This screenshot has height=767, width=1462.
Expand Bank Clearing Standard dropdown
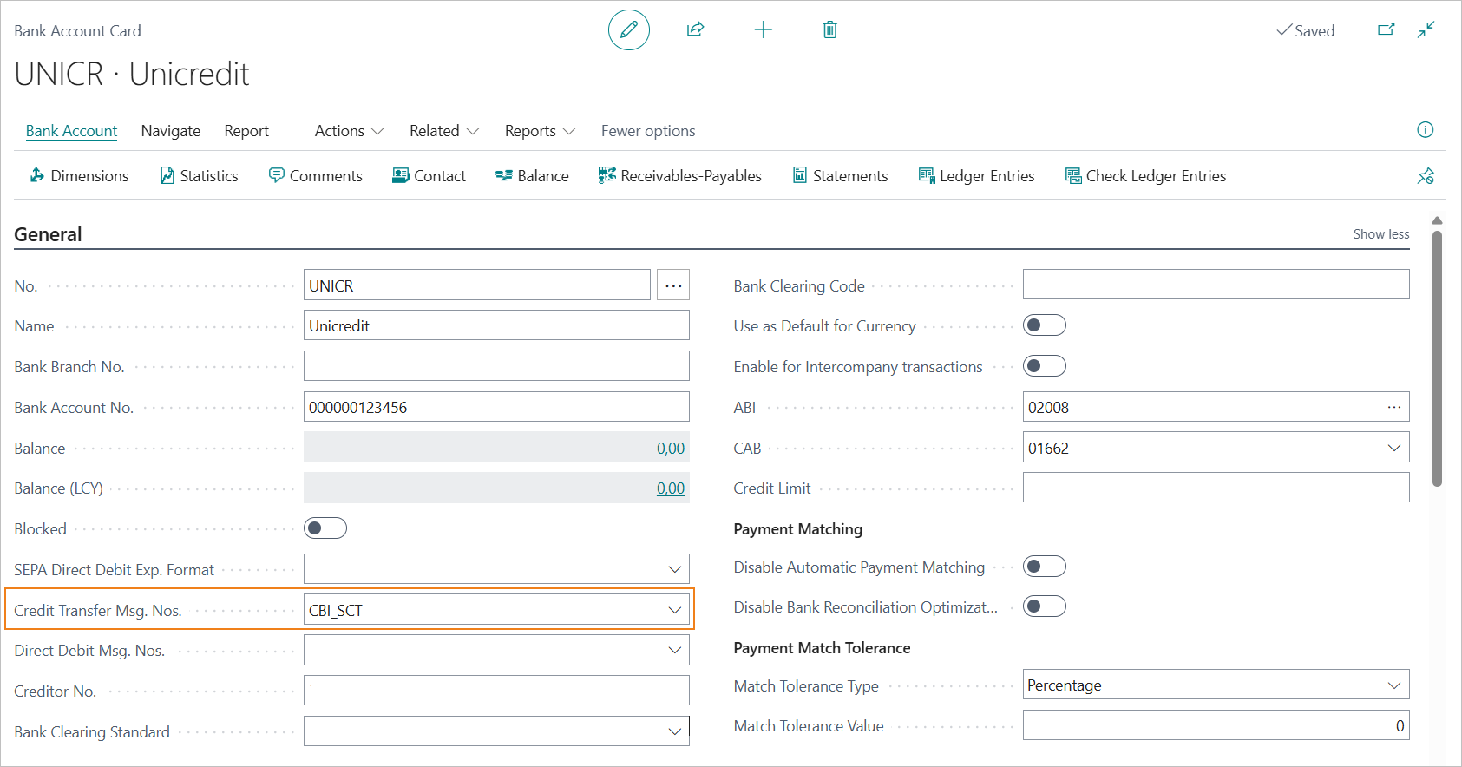[674, 731]
